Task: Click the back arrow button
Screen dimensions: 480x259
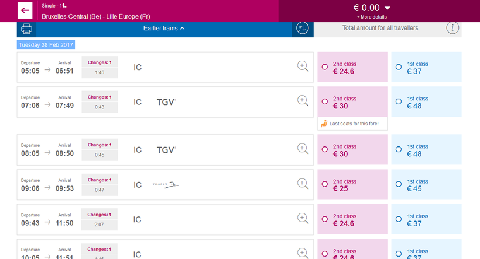Action: tap(25, 10)
